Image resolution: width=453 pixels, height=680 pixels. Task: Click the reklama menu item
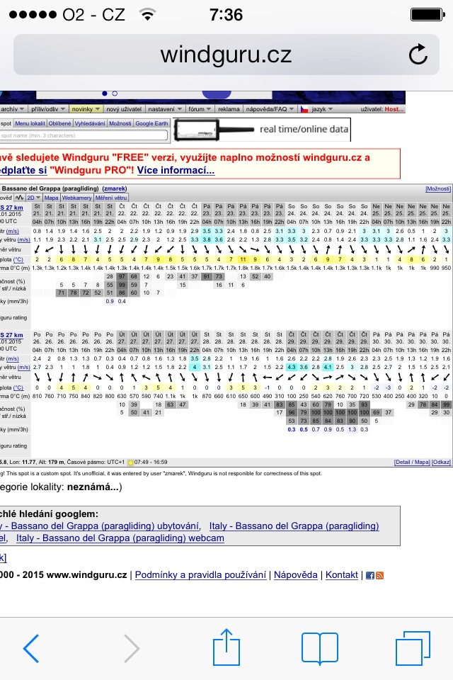point(229,109)
